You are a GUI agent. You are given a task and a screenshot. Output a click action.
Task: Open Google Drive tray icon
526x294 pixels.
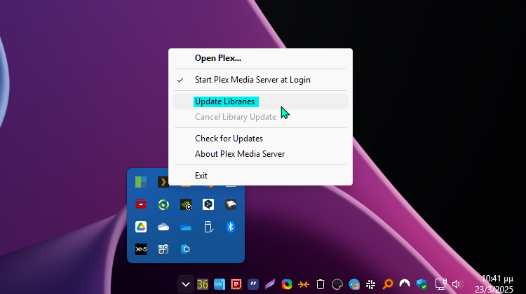[x=141, y=227]
